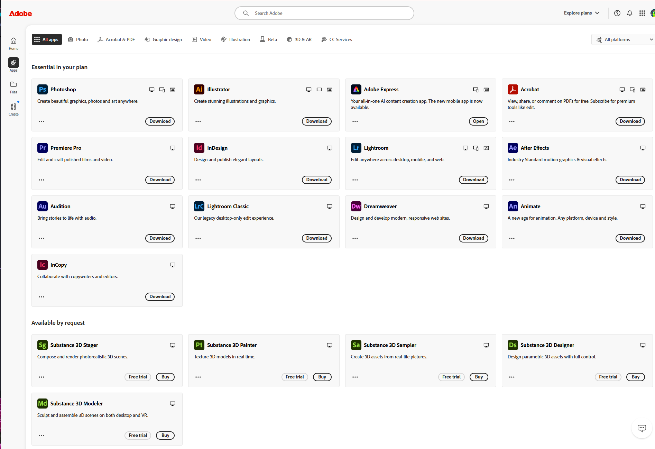Open Adobe Express

tap(479, 121)
